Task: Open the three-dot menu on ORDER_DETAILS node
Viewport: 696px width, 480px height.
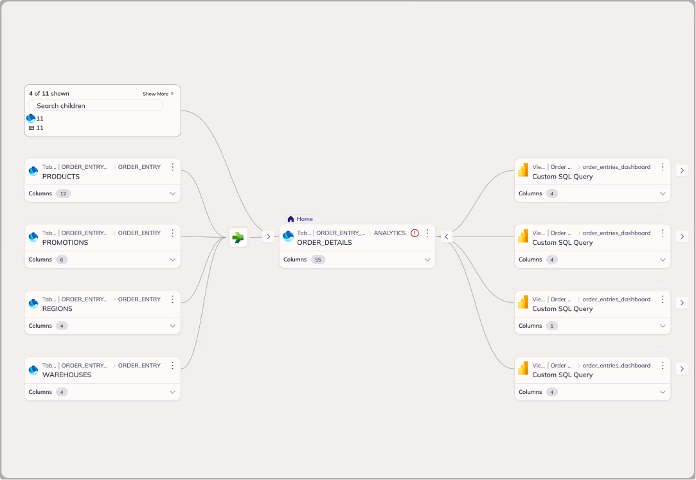Action: click(427, 233)
